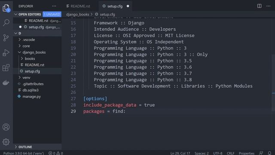Click the README.rst file icon in tree
The height and width of the screenshot is (155, 275).
(x=22, y=65)
